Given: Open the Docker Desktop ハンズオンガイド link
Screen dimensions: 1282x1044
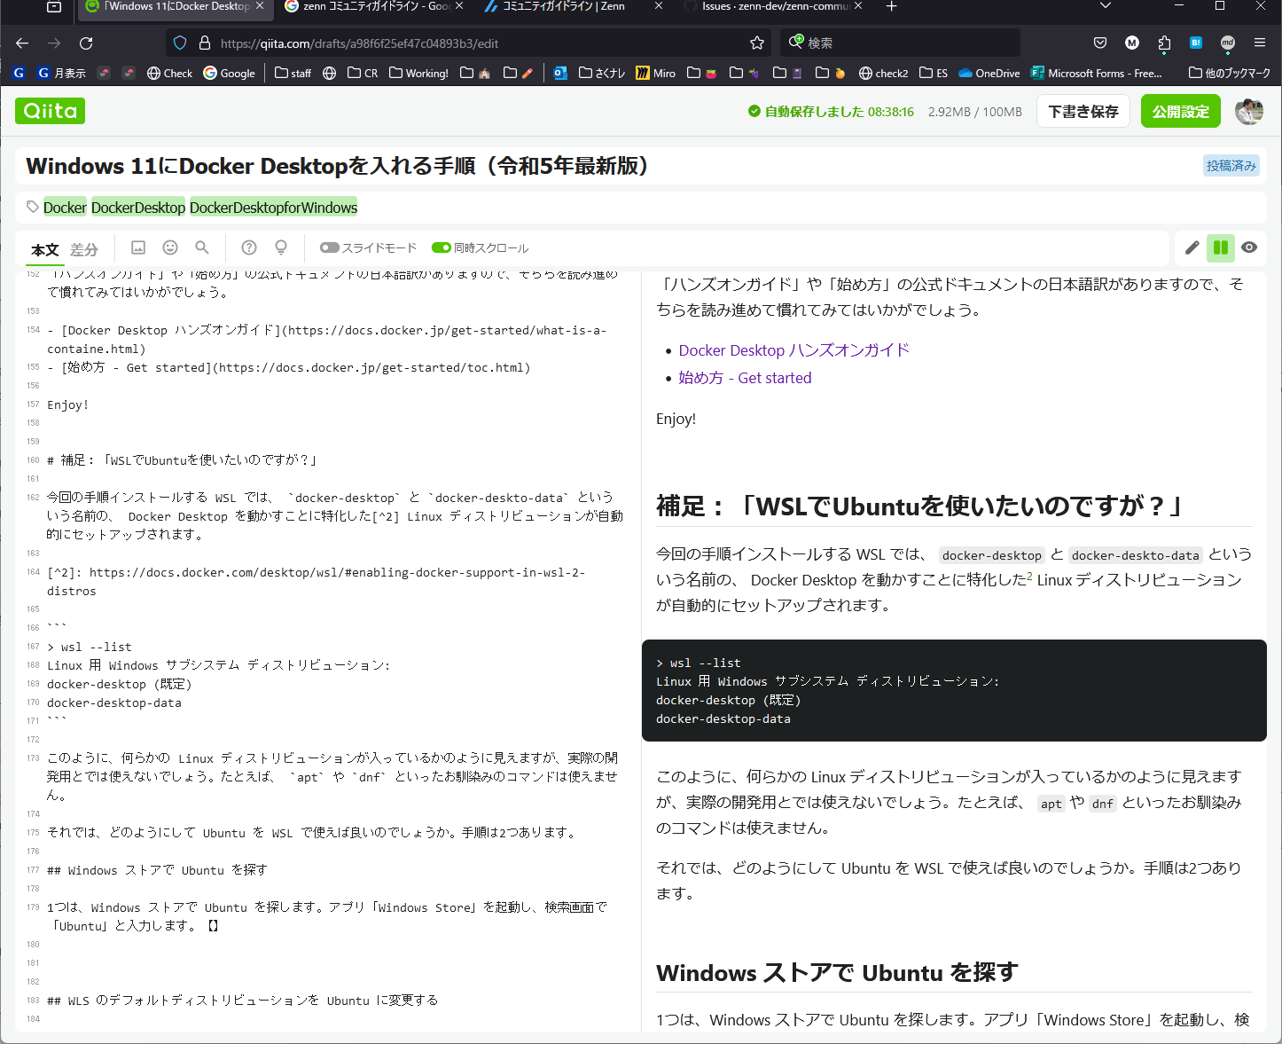Looking at the screenshot, I should [793, 349].
